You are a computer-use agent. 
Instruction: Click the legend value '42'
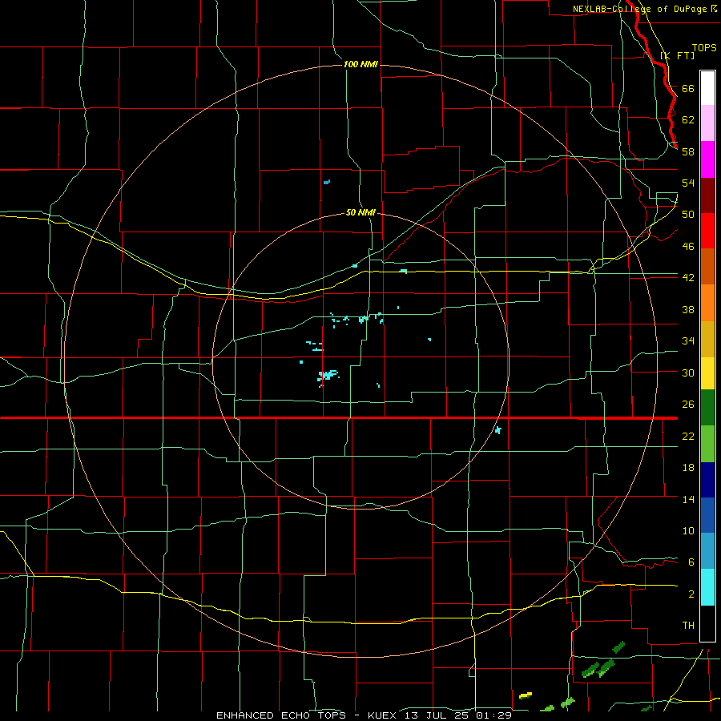point(688,278)
